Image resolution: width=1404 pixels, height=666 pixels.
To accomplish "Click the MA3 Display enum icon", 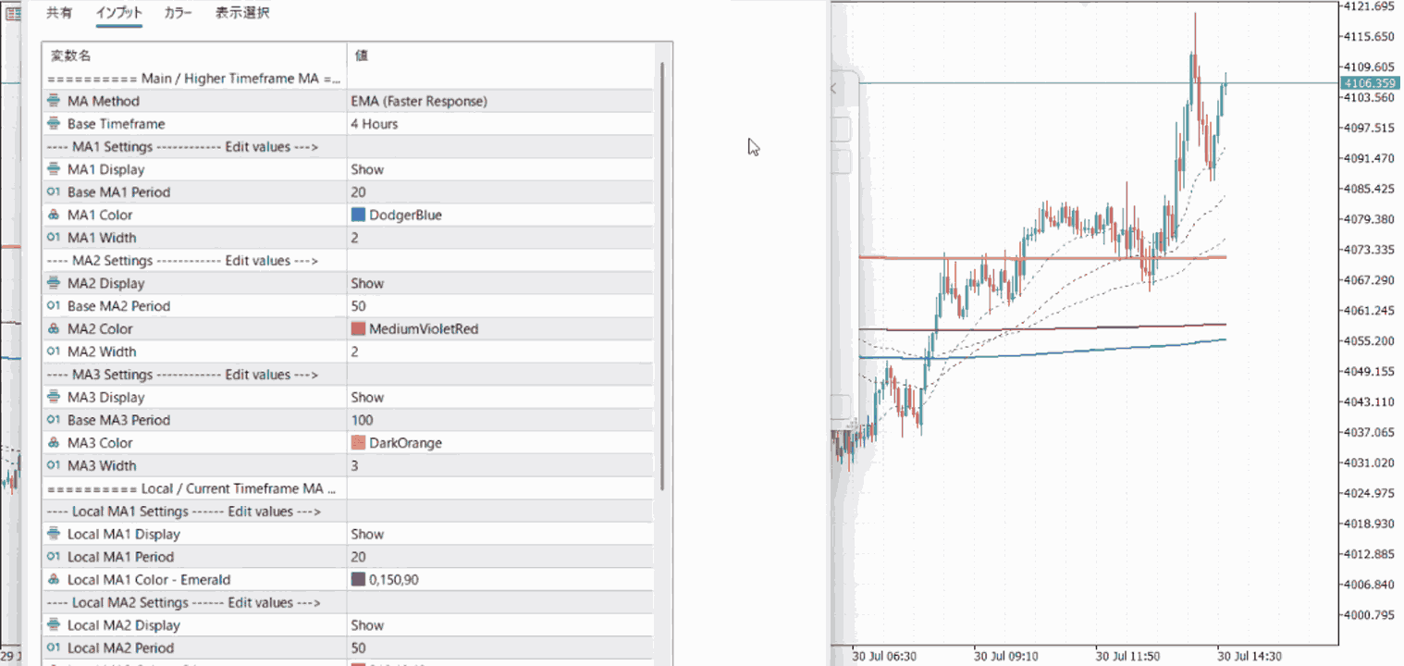I will pyautogui.click(x=55, y=397).
